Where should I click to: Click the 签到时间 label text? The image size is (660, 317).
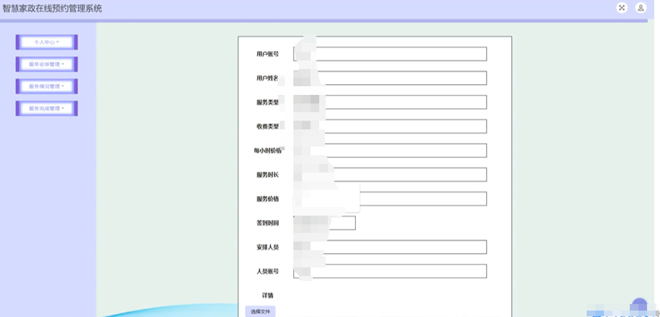(x=267, y=223)
